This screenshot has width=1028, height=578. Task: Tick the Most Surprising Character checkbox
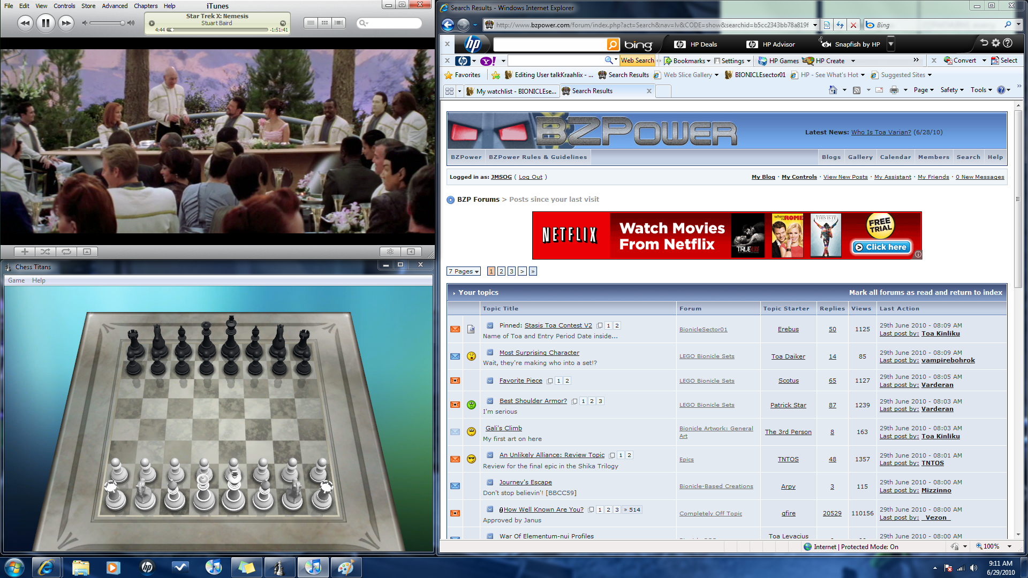(490, 352)
